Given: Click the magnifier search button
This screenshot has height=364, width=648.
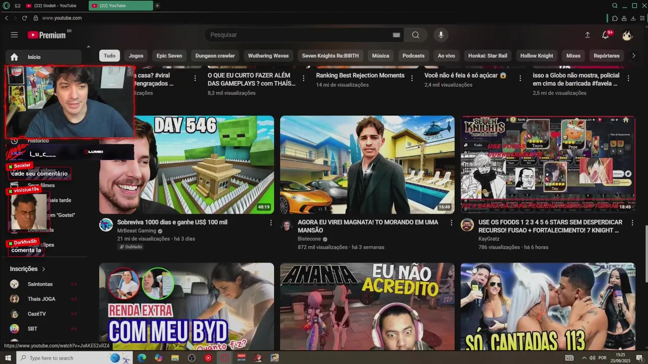Looking at the screenshot, I should pyautogui.click(x=416, y=35).
